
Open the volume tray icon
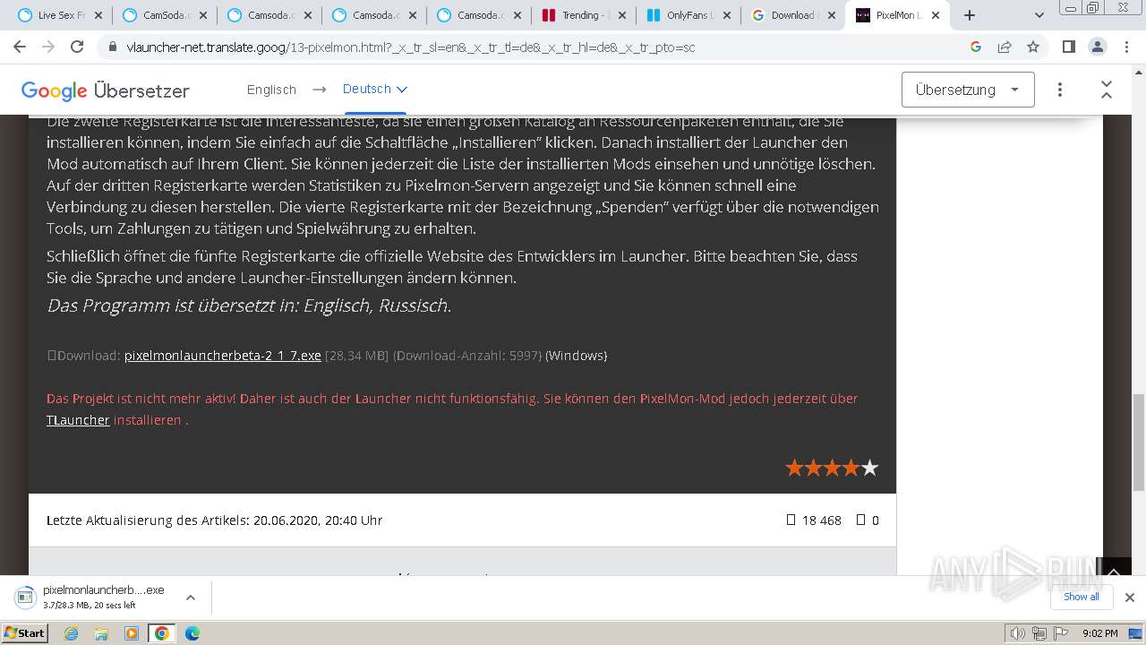point(1018,633)
